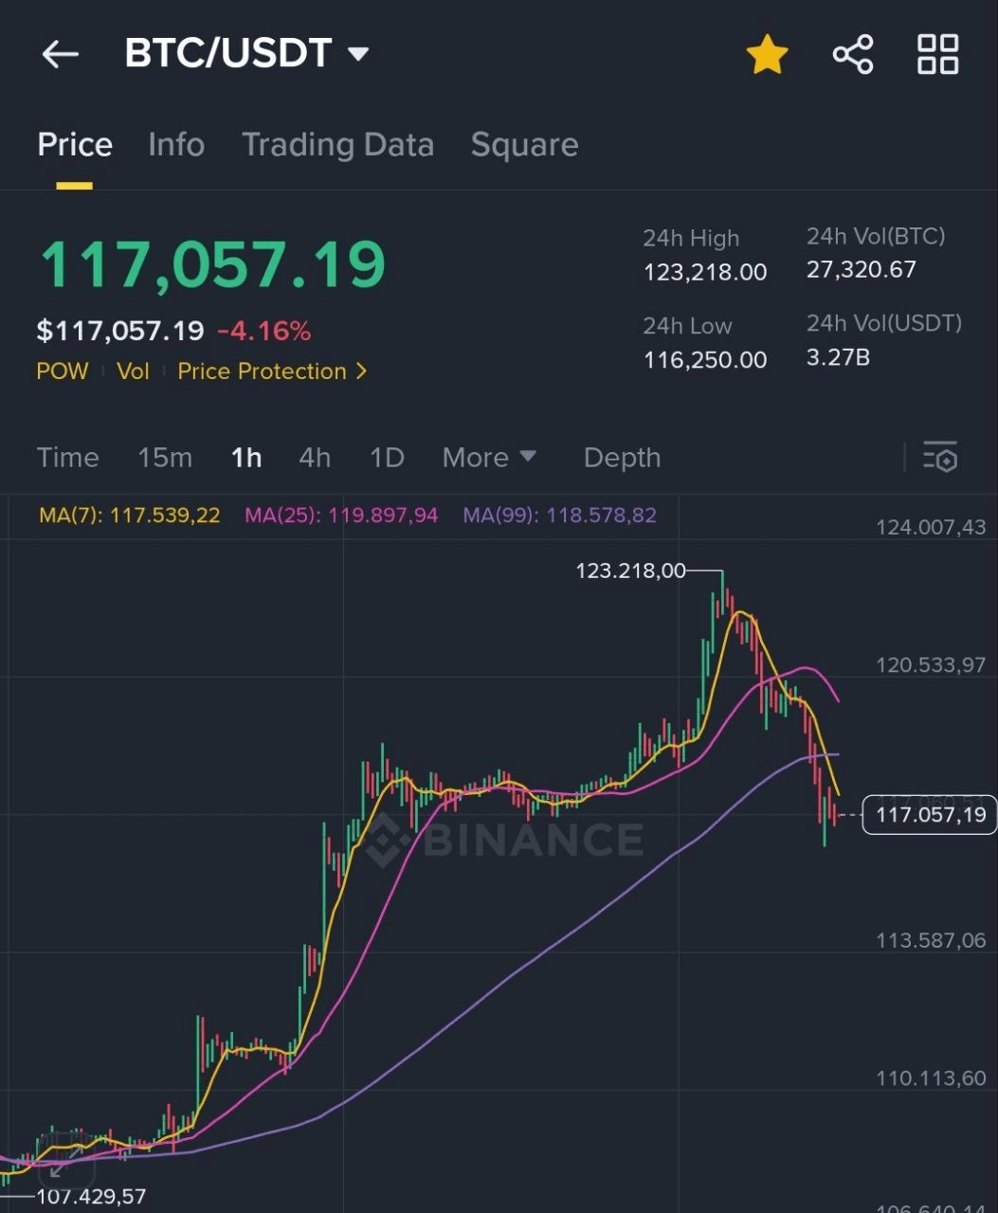Open the grid menu icon
998x1213 pixels.
(937, 54)
